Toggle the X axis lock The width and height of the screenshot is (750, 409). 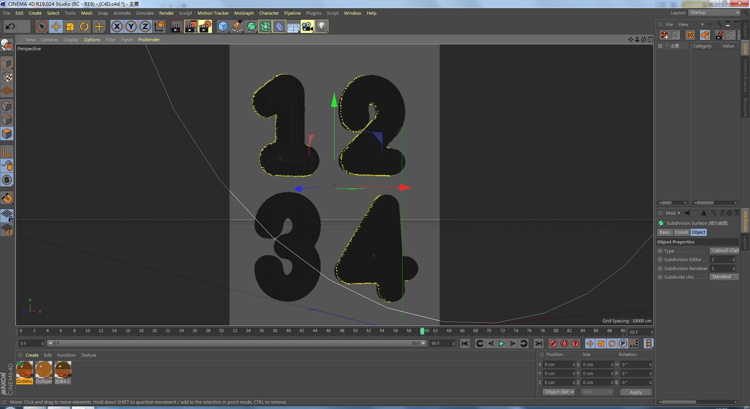117,27
